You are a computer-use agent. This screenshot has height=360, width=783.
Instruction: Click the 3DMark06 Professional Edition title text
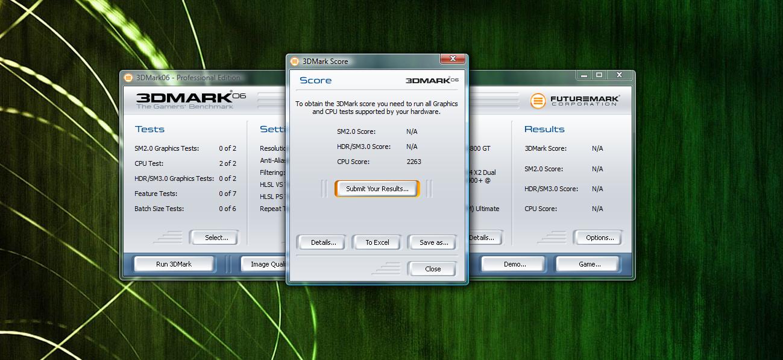tap(188, 77)
